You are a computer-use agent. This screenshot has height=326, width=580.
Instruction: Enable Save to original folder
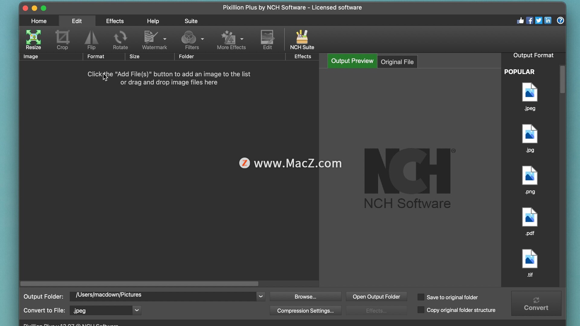[421, 297]
